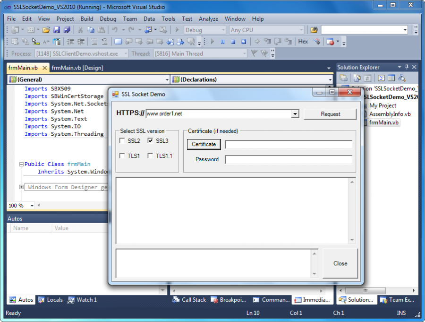Open the File menu

pyautogui.click(x=11, y=19)
